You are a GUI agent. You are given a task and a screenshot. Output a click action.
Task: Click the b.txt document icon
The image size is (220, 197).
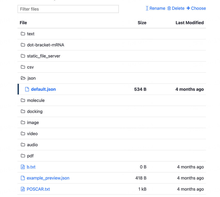click(23, 167)
